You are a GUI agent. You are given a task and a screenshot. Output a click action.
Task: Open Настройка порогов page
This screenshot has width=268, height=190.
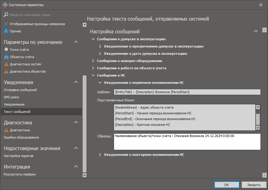[18, 156]
